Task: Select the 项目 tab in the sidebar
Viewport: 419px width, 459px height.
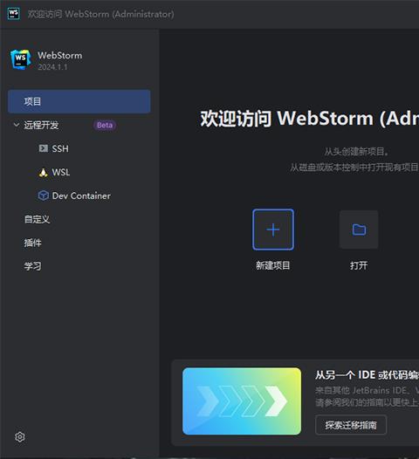Action: pos(79,101)
